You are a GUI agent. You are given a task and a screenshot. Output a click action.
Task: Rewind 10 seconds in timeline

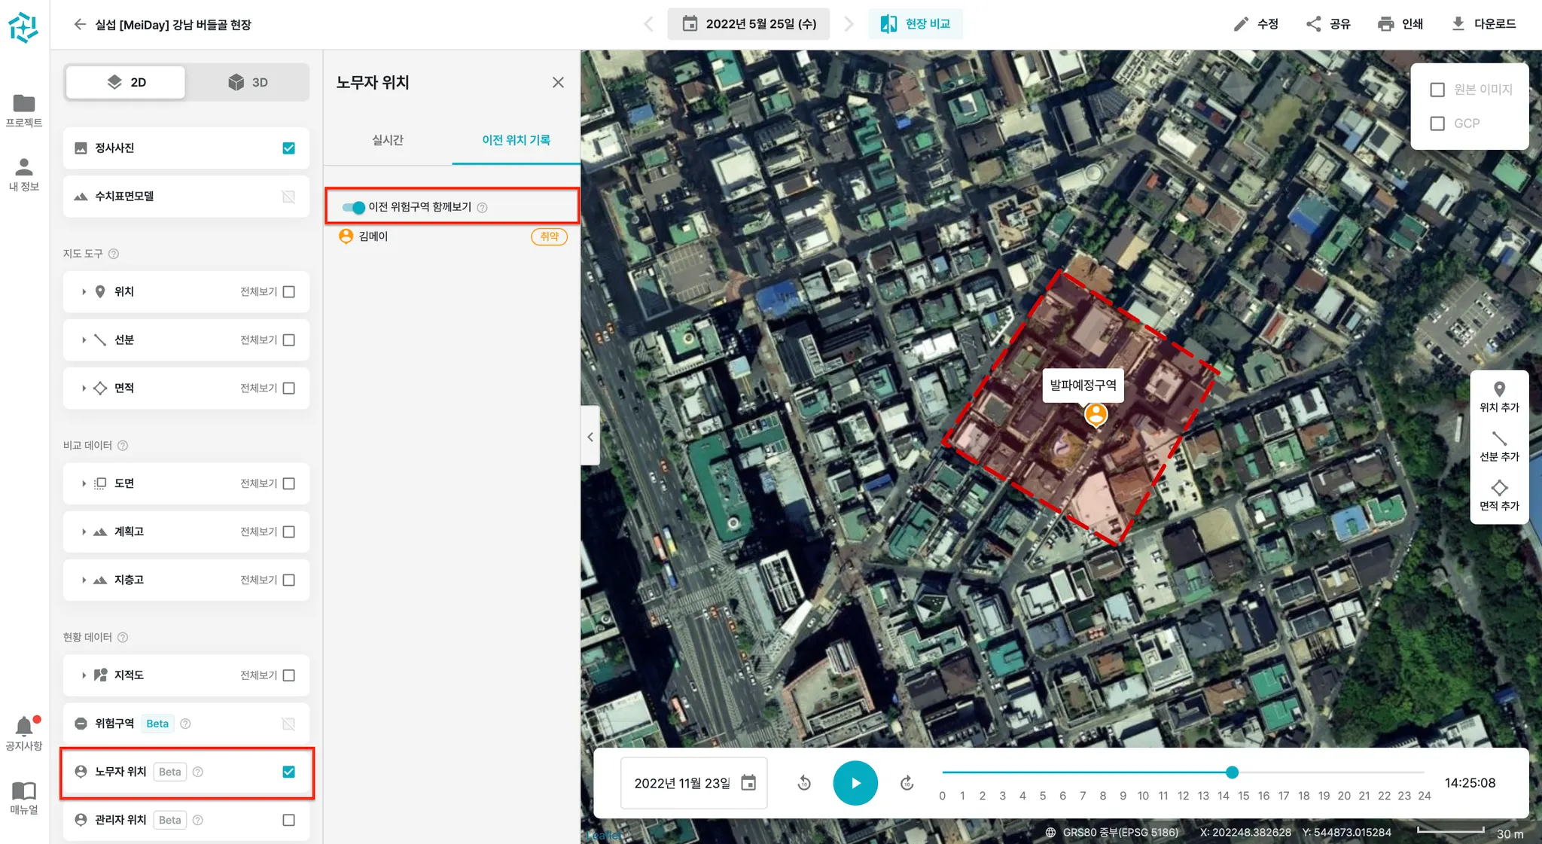click(804, 783)
